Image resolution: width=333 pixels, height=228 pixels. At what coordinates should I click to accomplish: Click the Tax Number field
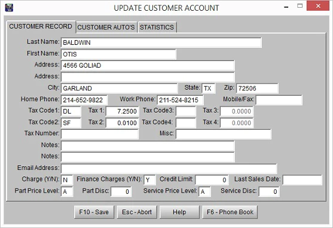click(100, 134)
